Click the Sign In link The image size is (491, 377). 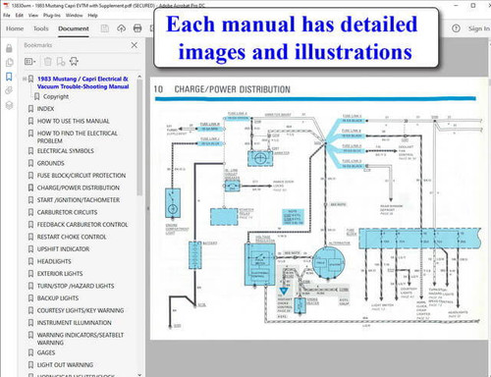(478, 28)
